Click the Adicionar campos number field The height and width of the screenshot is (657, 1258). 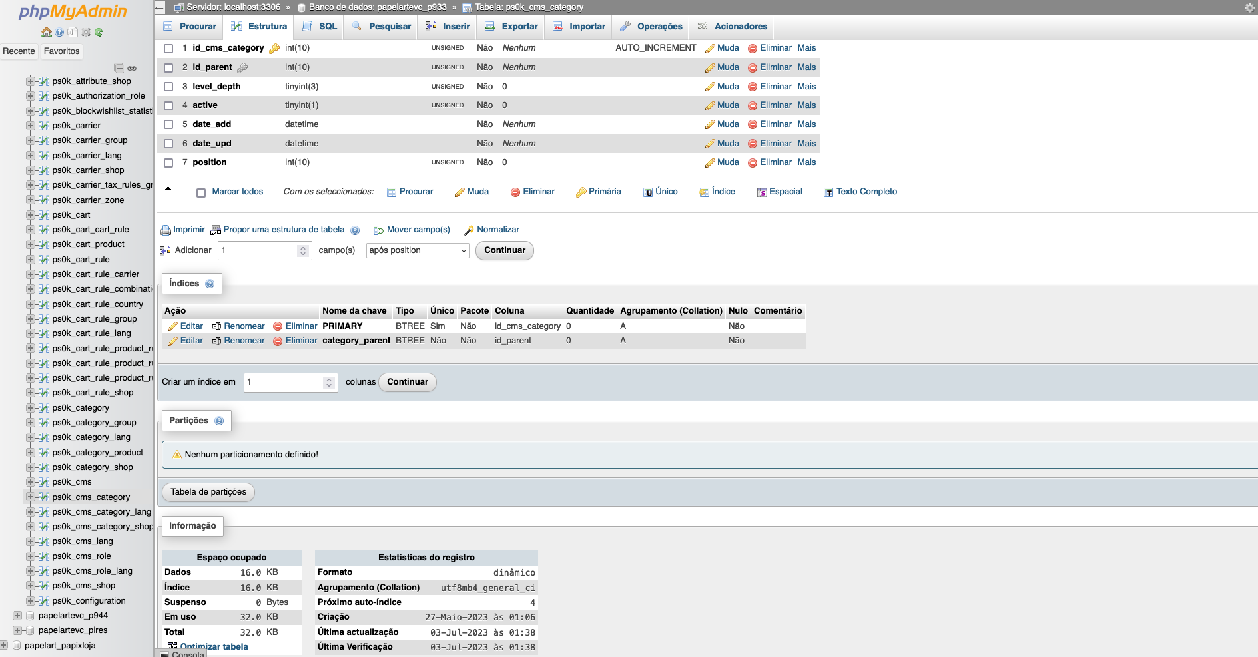pyautogui.click(x=265, y=250)
